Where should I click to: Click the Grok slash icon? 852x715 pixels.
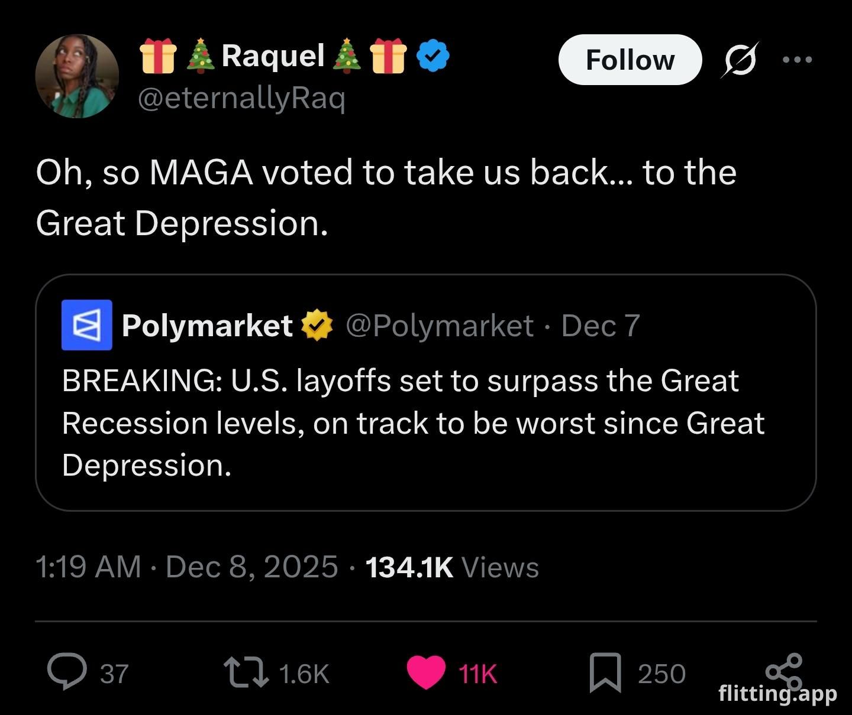pyautogui.click(x=739, y=60)
